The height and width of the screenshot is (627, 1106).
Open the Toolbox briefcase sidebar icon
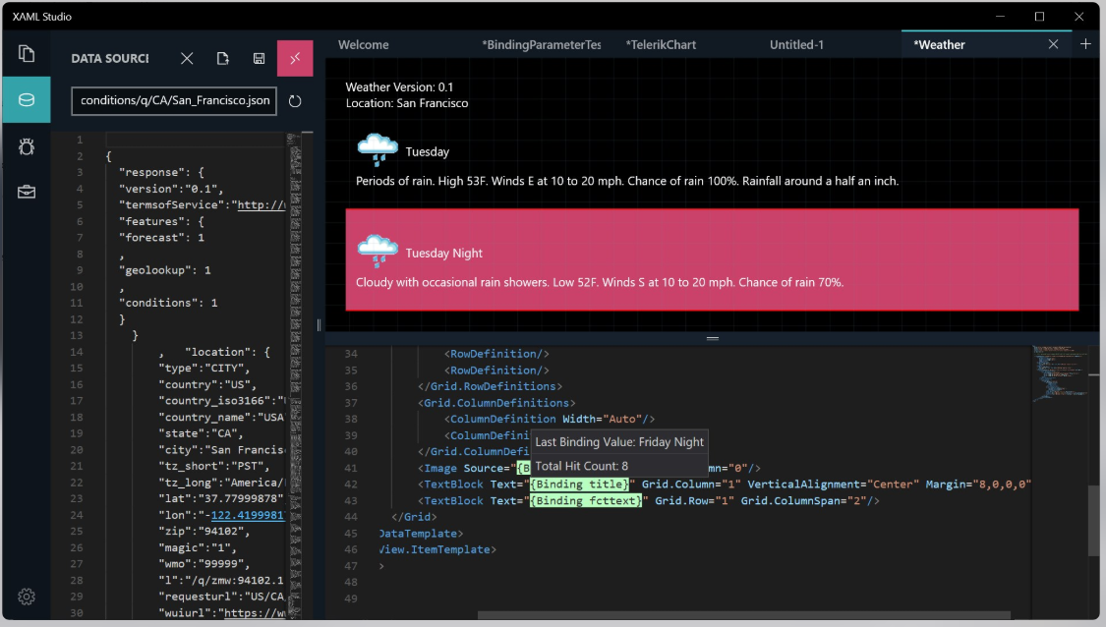(x=27, y=192)
